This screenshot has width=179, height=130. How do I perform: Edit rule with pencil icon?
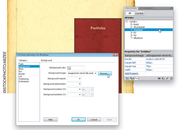coord(167,78)
